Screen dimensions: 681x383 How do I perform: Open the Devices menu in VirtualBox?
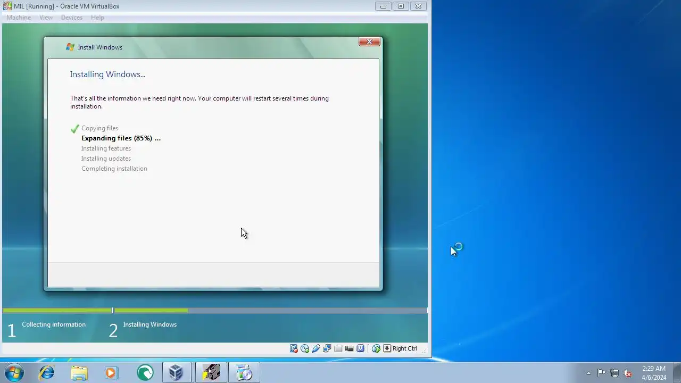[x=72, y=18]
